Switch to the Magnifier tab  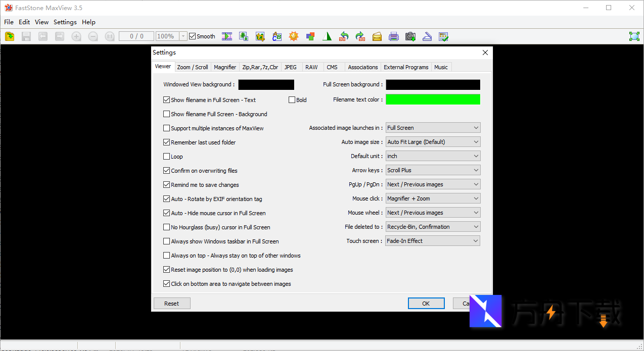pos(225,67)
